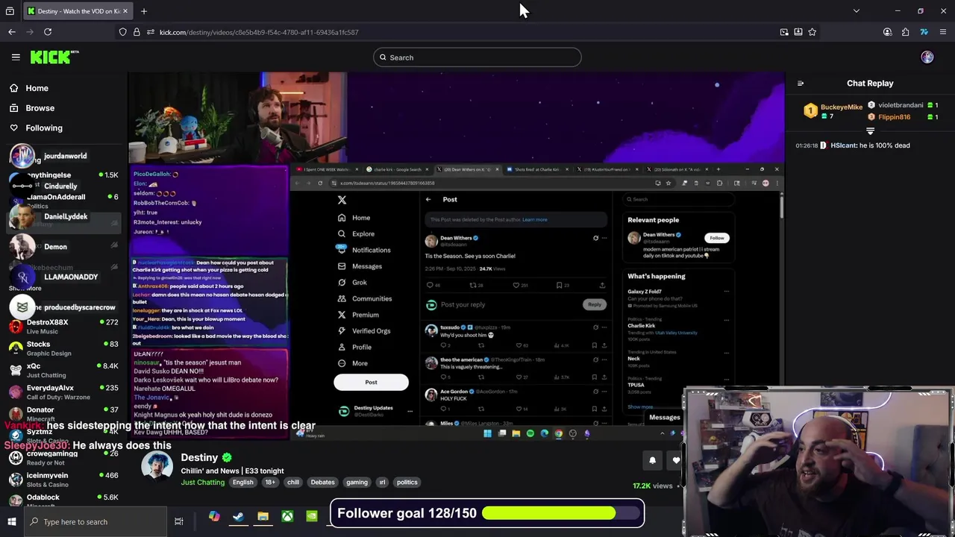Open the list all tabs dropdown
Screen dimensions: 955x537
click(856, 11)
